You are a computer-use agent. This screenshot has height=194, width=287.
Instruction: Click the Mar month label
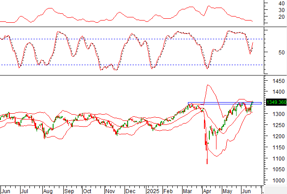click(x=187, y=191)
